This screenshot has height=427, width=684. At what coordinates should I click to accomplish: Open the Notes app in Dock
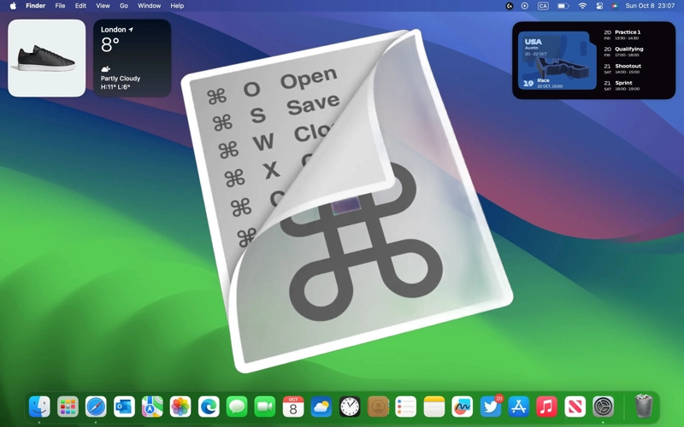pos(434,407)
